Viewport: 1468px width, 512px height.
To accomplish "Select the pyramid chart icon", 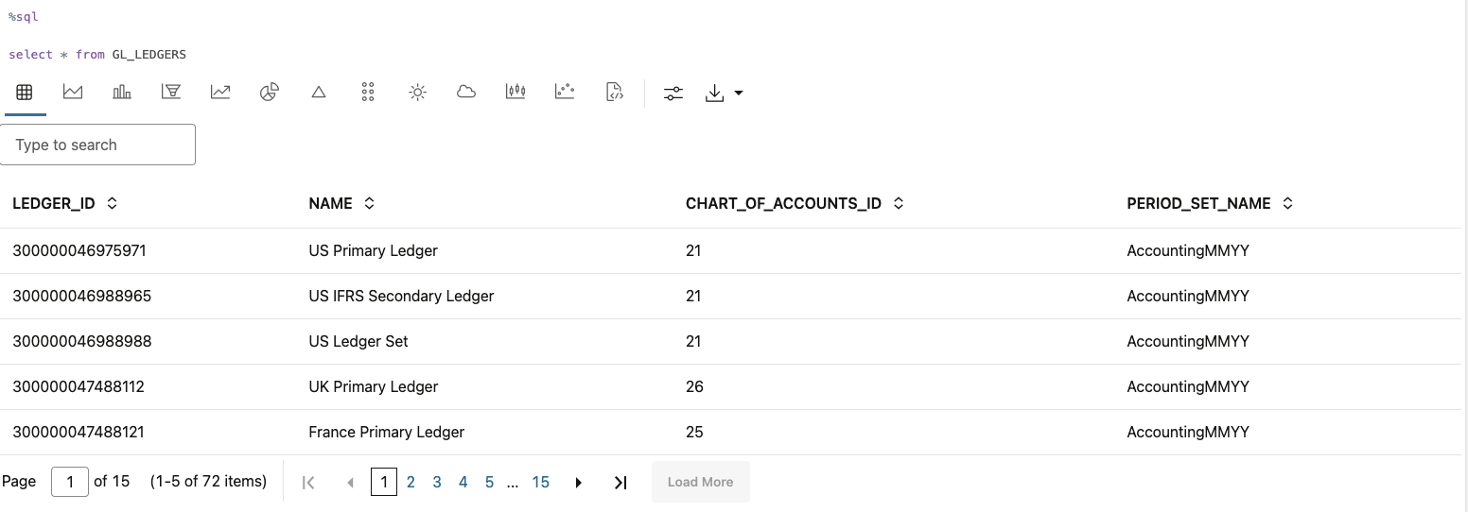I will 319,93.
